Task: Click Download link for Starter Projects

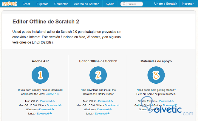Action: point(165,101)
